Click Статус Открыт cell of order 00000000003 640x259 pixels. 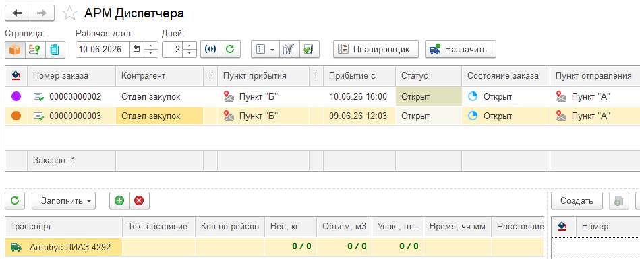pos(428,116)
